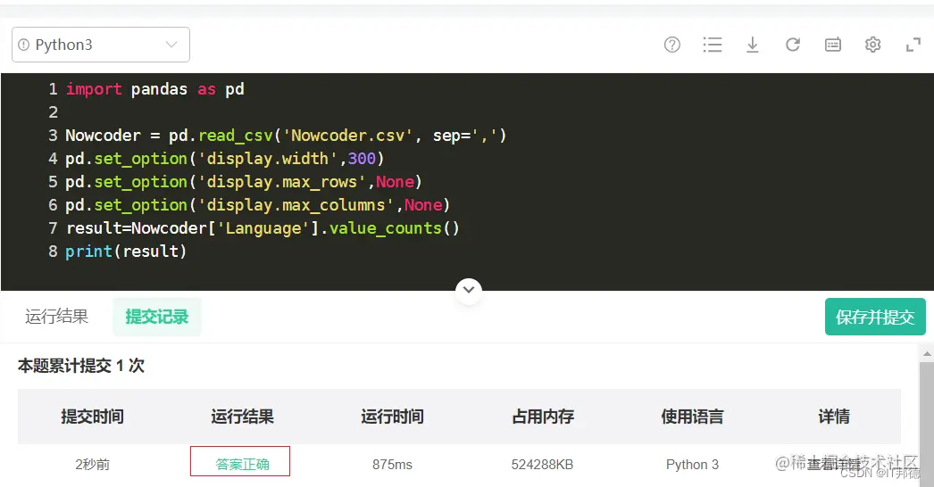Toggle fullscreen editor icon
The height and width of the screenshot is (487, 934).
913,45
